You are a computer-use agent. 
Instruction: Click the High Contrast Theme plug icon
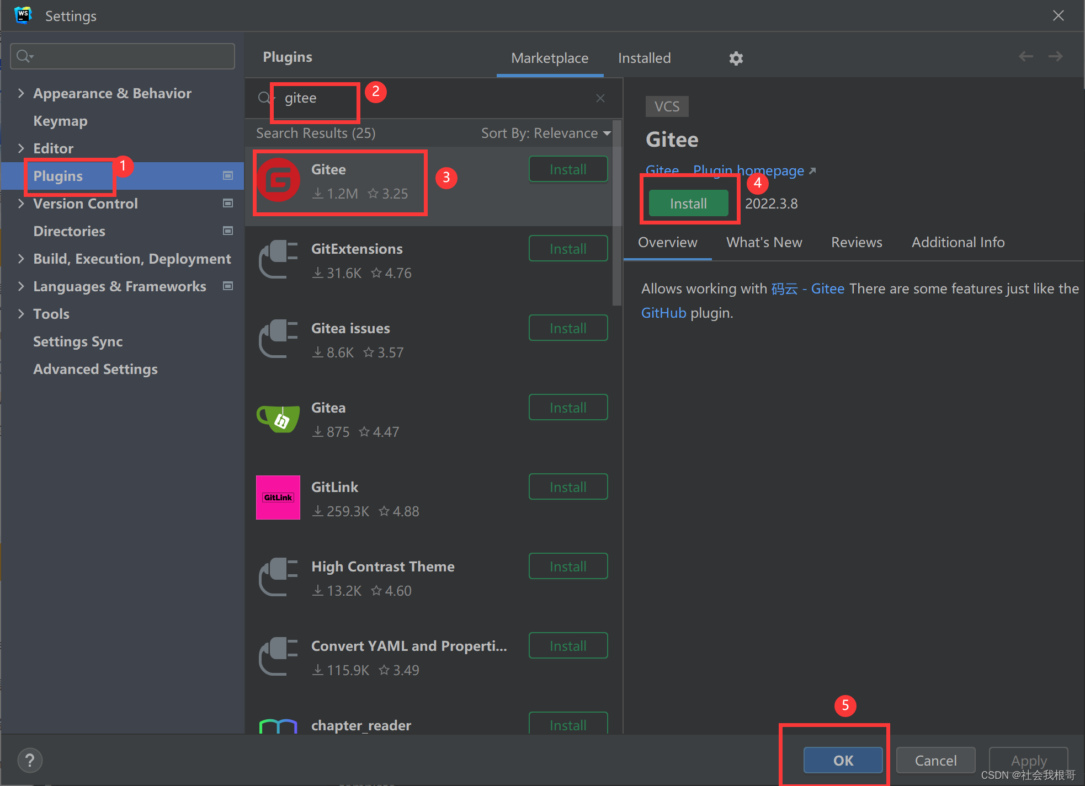278,577
